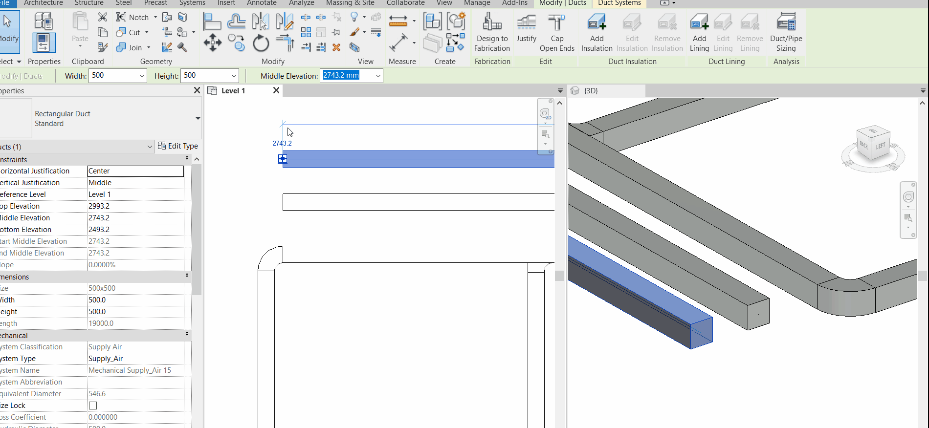
Task: Click the Edit Type button
Action: coord(178,146)
